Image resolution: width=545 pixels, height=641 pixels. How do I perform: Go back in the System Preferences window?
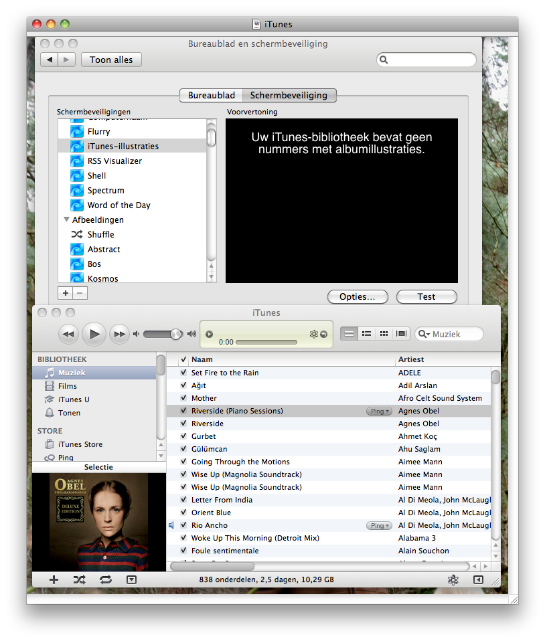click(x=50, y=60)
